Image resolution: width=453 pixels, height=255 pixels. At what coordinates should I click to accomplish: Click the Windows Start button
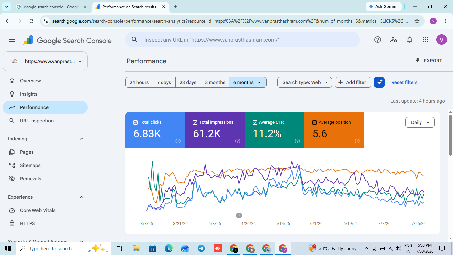coord(8,248)
